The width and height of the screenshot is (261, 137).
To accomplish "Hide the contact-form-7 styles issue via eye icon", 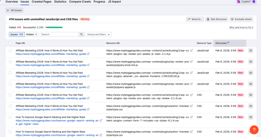I will tap(251, 117).
